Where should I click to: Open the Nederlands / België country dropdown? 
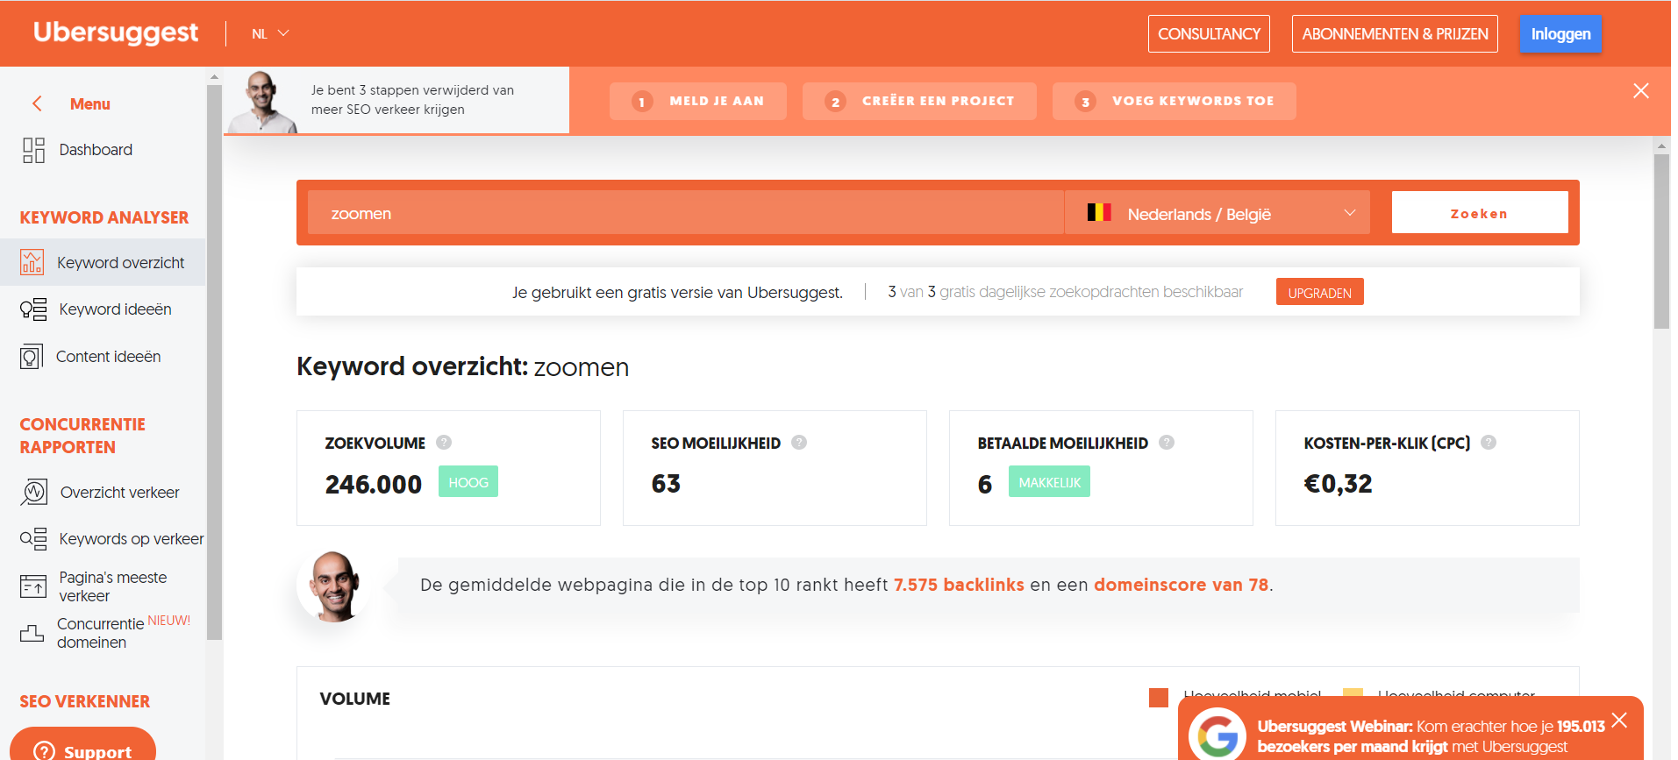(x=1217, y=213)
